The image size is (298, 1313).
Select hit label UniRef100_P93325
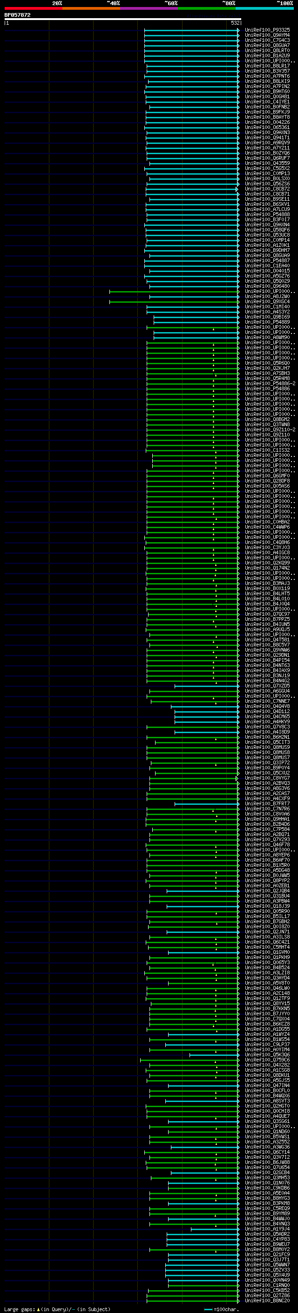(x=267, y=30)
